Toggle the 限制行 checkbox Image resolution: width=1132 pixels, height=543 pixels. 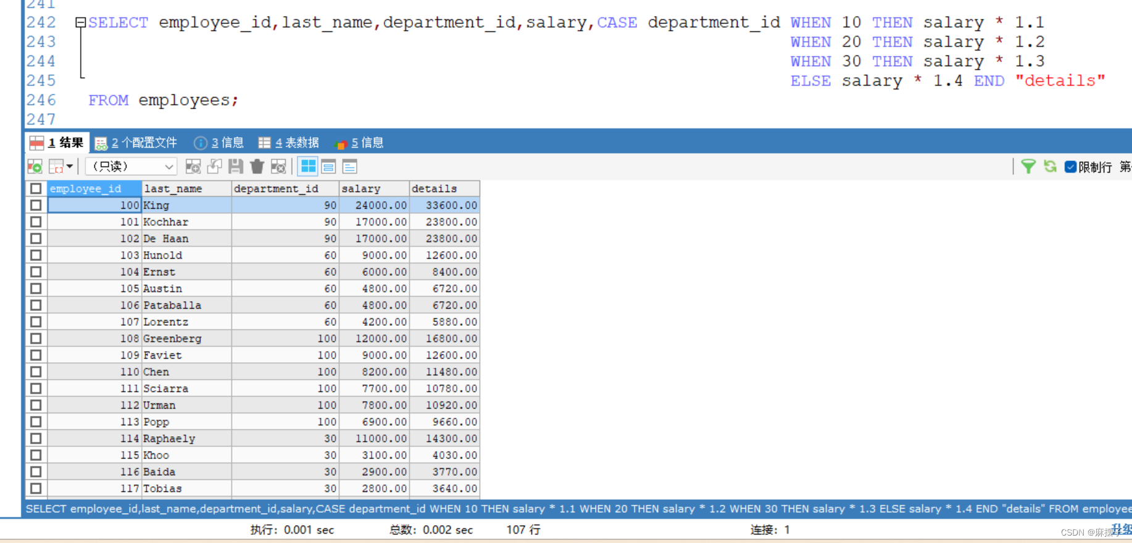click(1071, 167)
